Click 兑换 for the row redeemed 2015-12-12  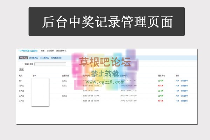click(x=177, y=80)
